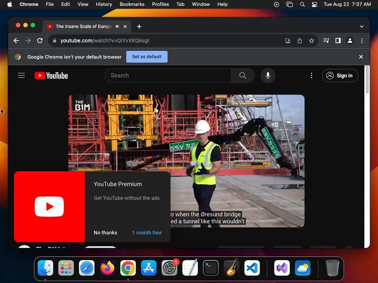378x283 pixels.
Task: Launch Firefox from the Dock
Action: pyautogui.click(x=107, y=268)
